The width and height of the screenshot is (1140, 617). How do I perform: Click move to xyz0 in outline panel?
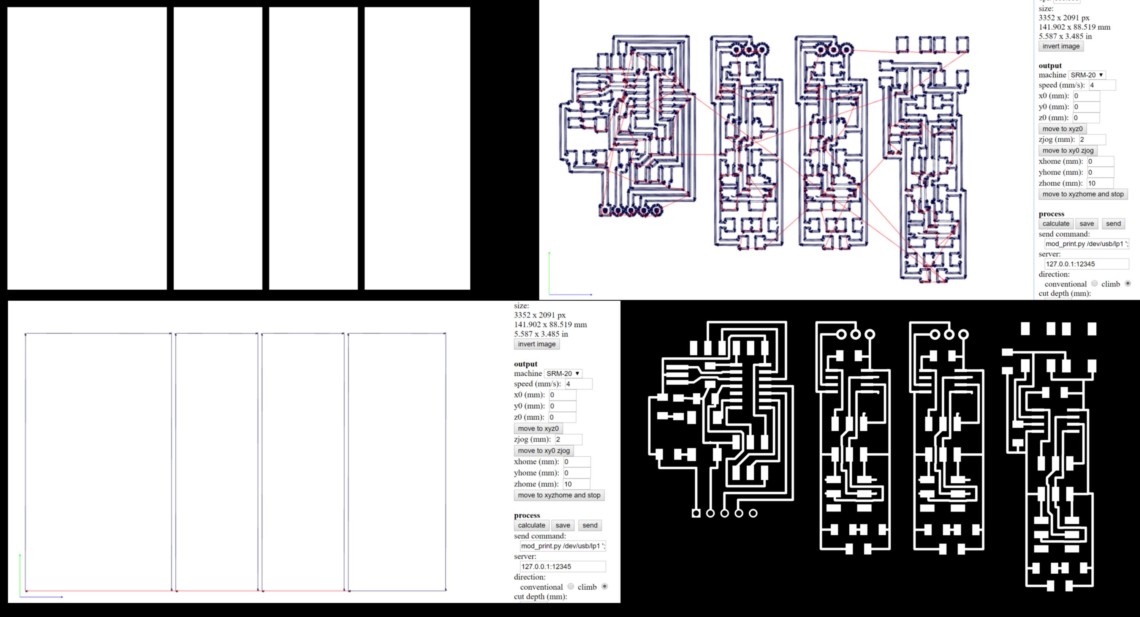(538, 429)
